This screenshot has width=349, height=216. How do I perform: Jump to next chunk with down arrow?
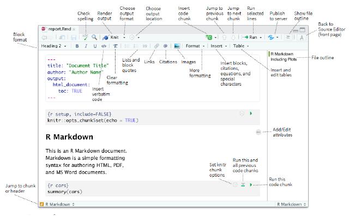tap(233, 38)
